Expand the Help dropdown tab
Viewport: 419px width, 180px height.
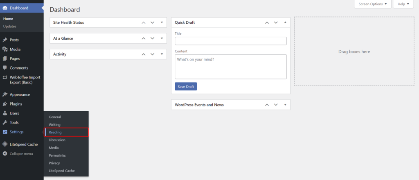click(x=403, y=4)
